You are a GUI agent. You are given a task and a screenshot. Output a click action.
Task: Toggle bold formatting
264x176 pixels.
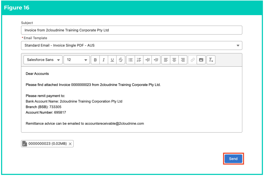point(95,60)
